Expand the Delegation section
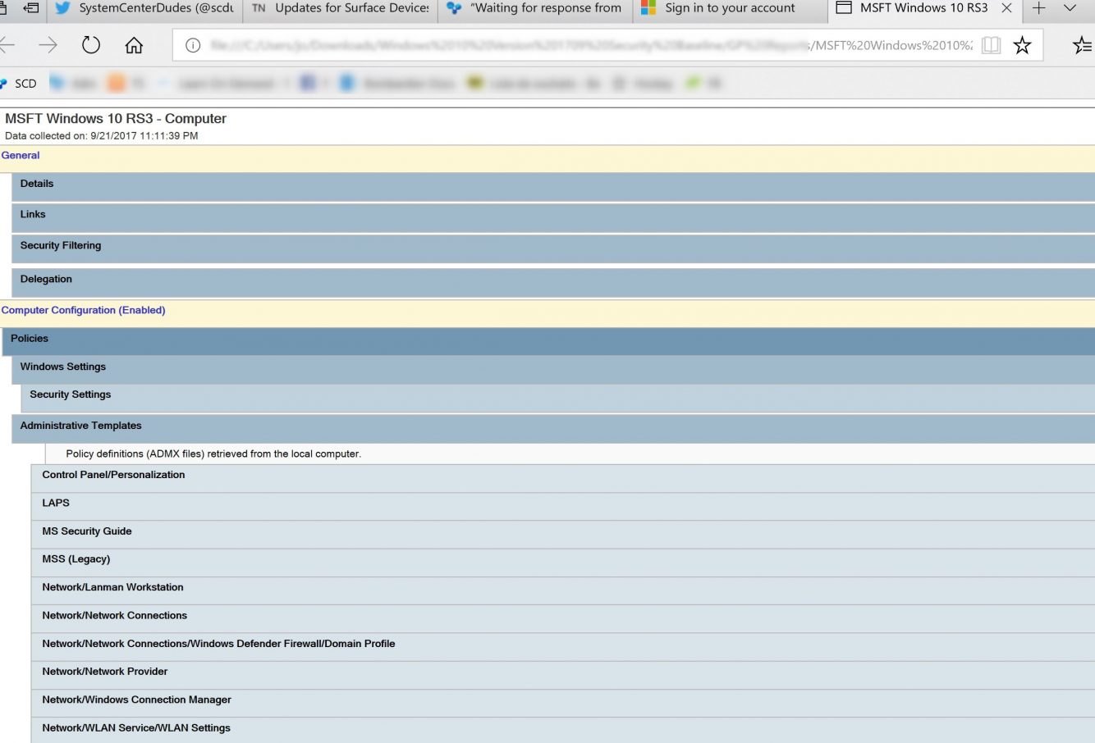This screenshot has height=743, width=1095. [x=46, y=280]
